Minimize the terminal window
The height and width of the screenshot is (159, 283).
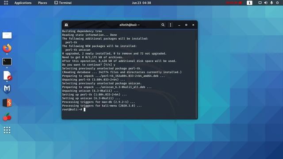[179, 25]
